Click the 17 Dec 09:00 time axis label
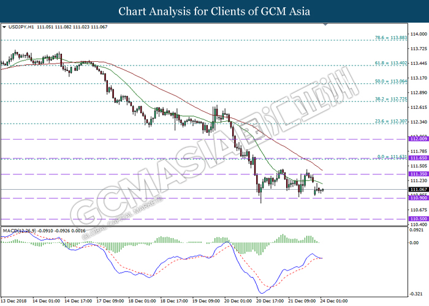The width and height of the screenshot is (429, 306). tap(110, 301)
